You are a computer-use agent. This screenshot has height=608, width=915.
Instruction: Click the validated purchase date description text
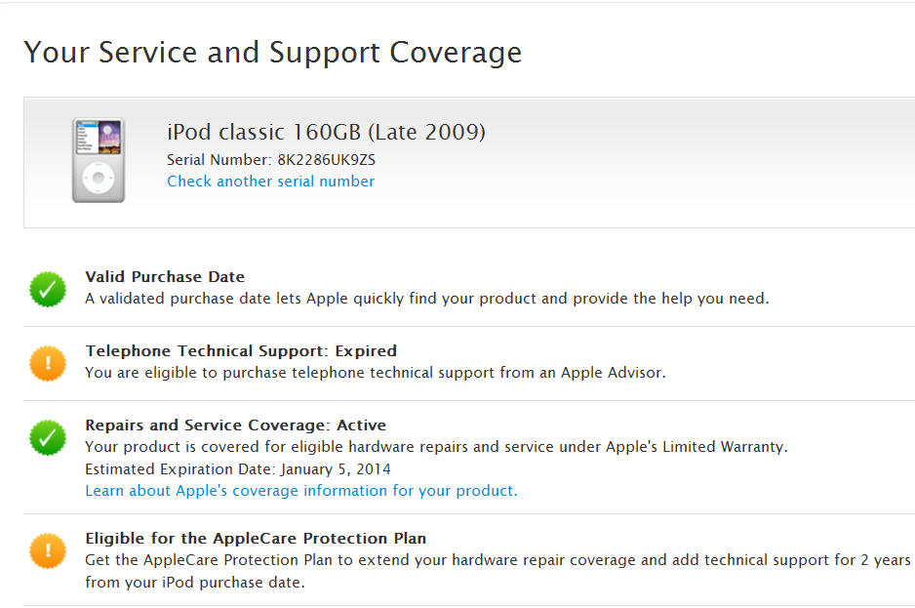pyautogui.click(x=426, y=299)
